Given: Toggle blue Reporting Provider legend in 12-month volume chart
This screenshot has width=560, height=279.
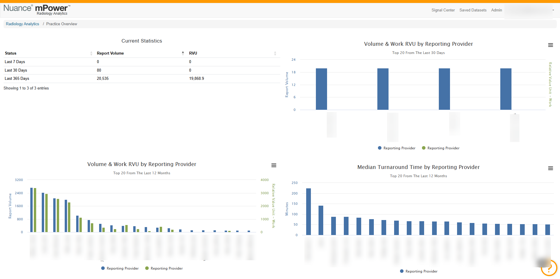Looking at the screenshot, I should (x=120, y=268).
